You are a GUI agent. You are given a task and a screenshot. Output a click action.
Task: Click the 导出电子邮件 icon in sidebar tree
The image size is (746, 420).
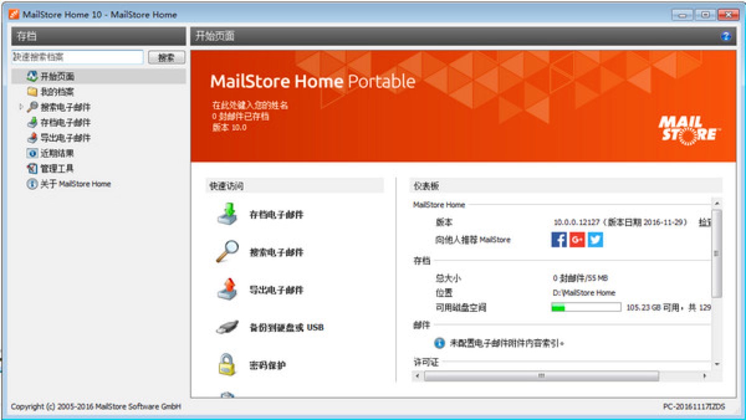tap(32, 137)
